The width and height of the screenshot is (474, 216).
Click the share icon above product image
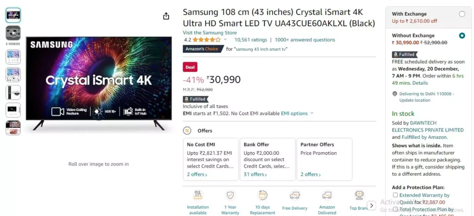[x=166, y=16]
